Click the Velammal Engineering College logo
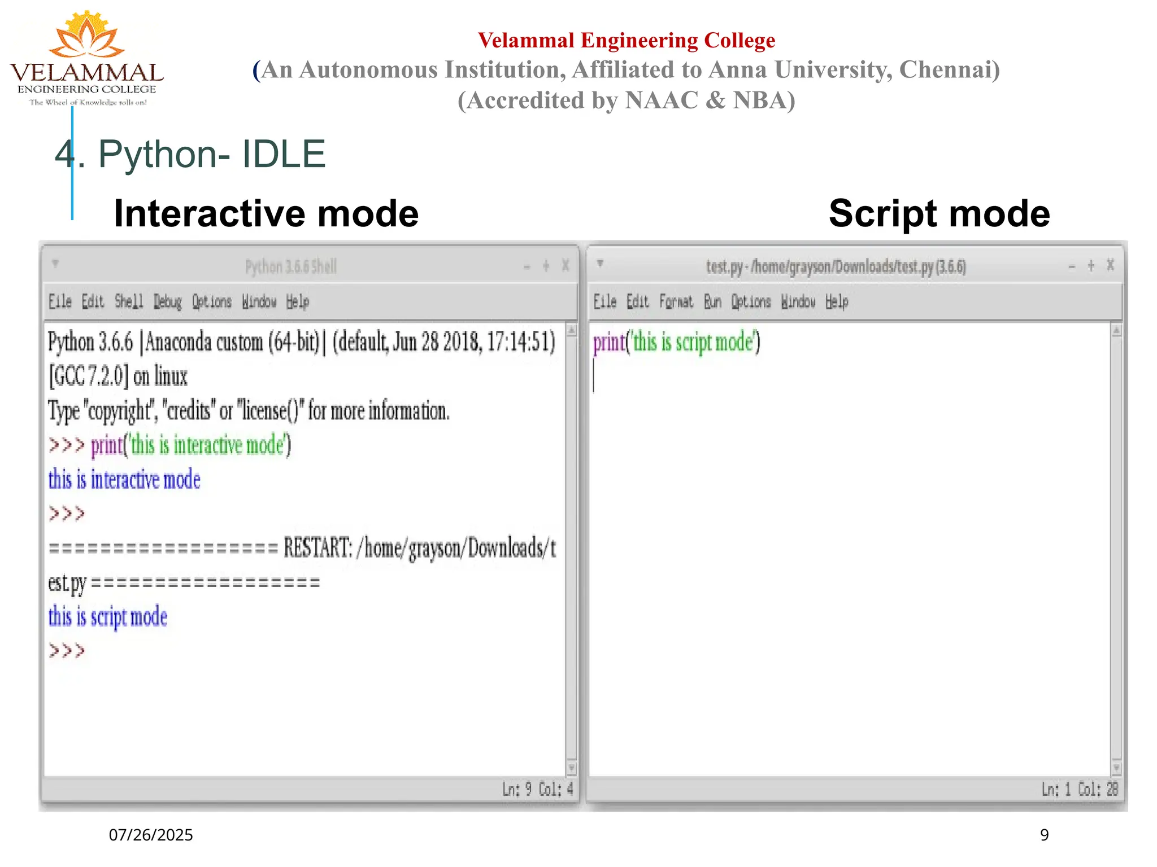 pos(87,58)
